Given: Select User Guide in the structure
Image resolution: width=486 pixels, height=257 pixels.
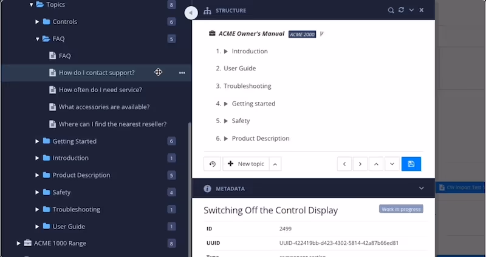Looking at the screenshot, I should [239, 68].
